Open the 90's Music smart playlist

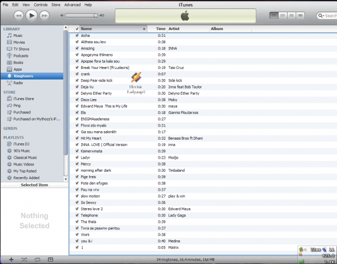pyautogui.click(x=32, y=151)
